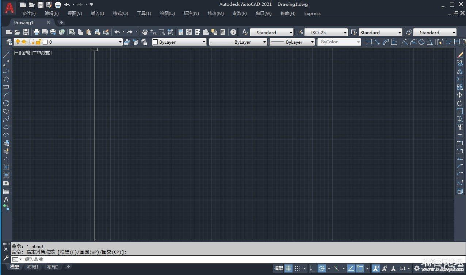Click the Plot printer icon in toolbar
The height and width of the screenshot is (275, 466).
click(37, 32)
